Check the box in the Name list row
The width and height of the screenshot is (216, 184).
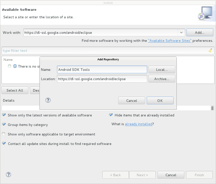tap(9, 66)
